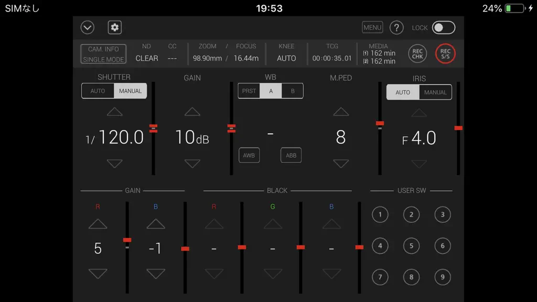Click the KNEE AUTO value
The image size is (537, 302).
tap(286, 59)
